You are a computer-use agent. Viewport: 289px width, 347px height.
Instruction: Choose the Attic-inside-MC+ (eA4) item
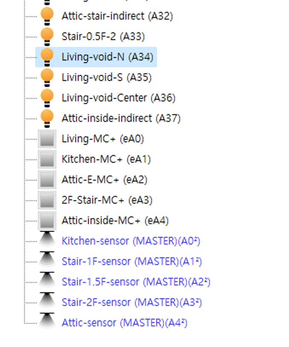point(115,221)
